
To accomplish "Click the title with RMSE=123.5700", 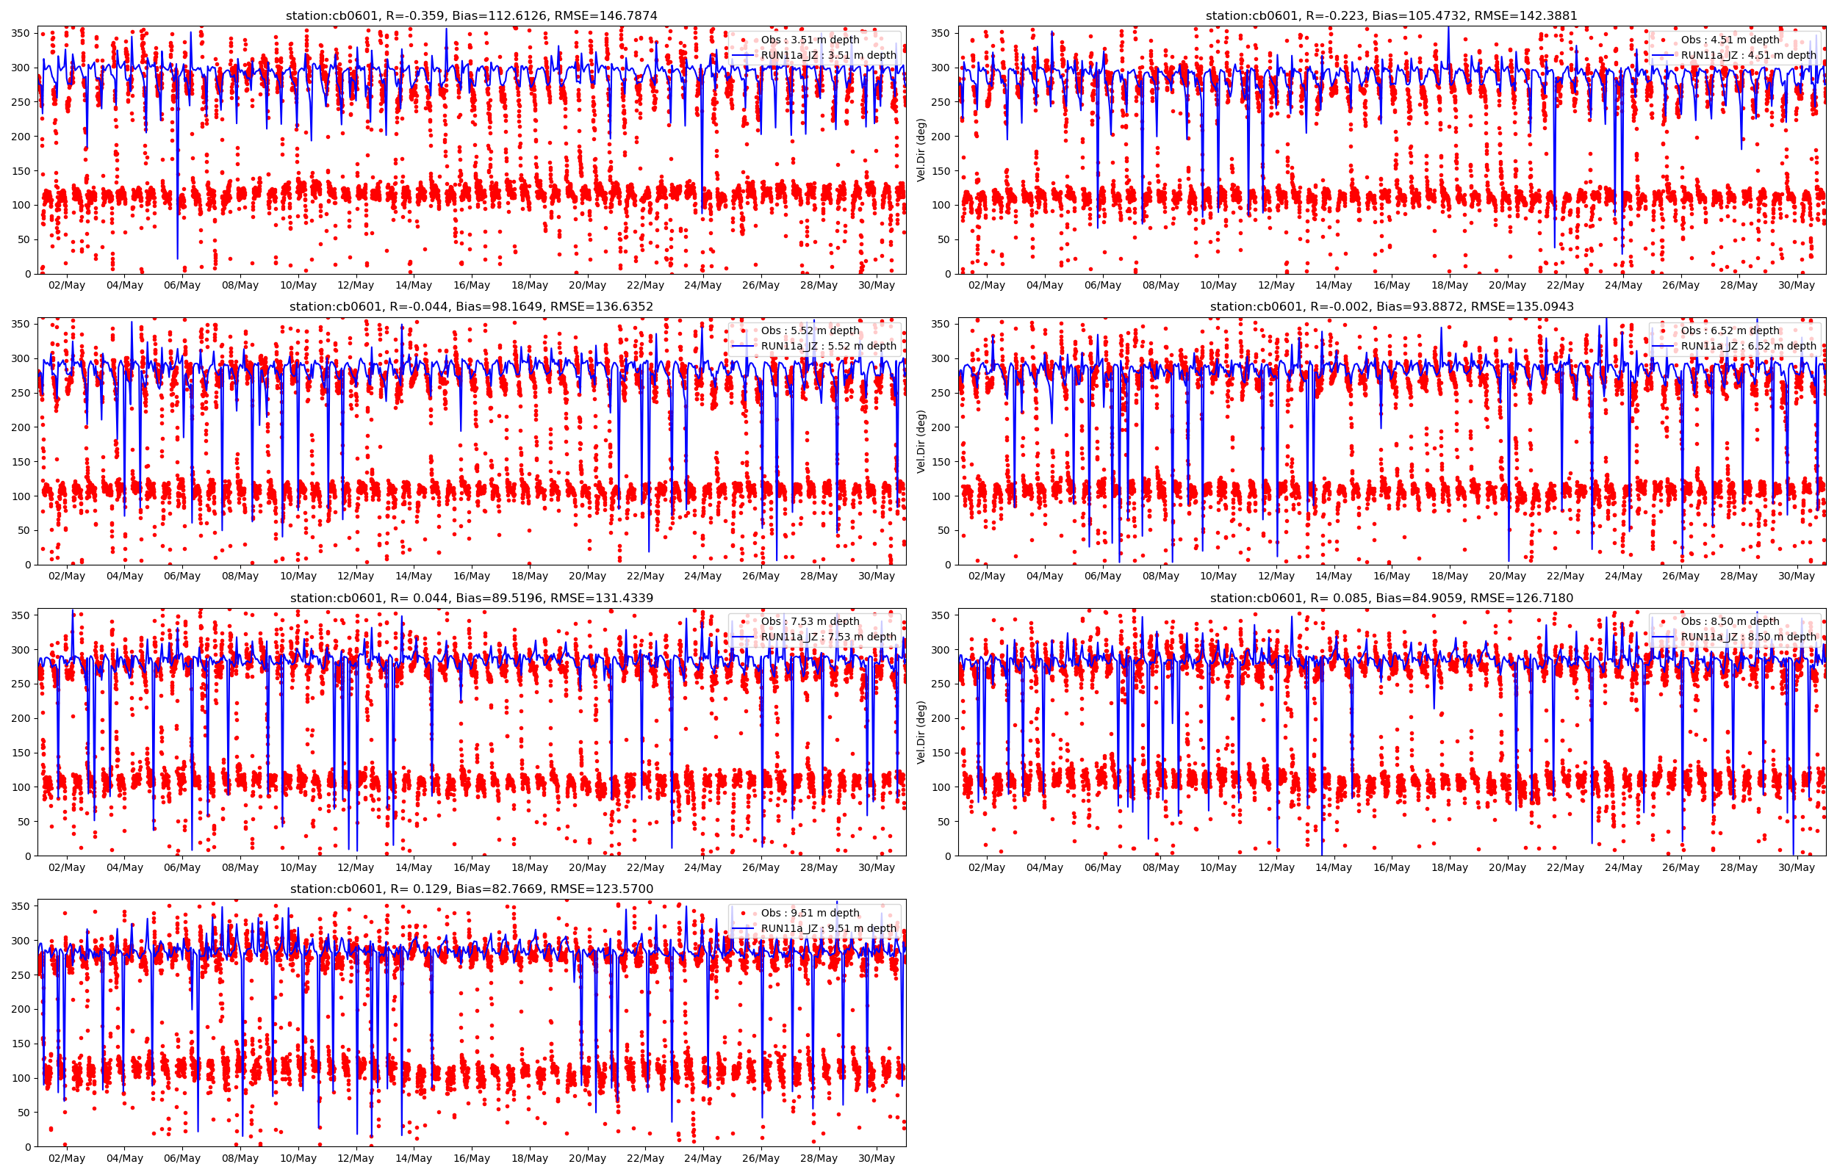I will 471,889.
